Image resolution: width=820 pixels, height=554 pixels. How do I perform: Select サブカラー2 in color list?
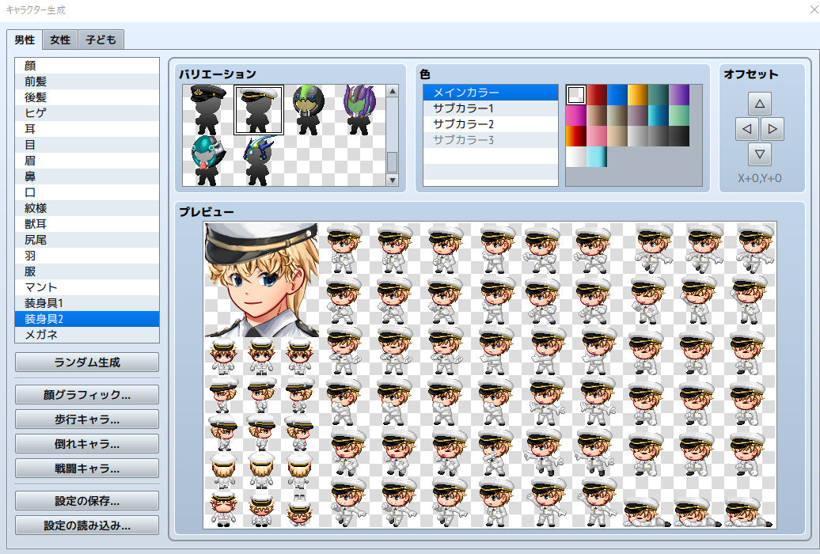[x=491, y=124]
